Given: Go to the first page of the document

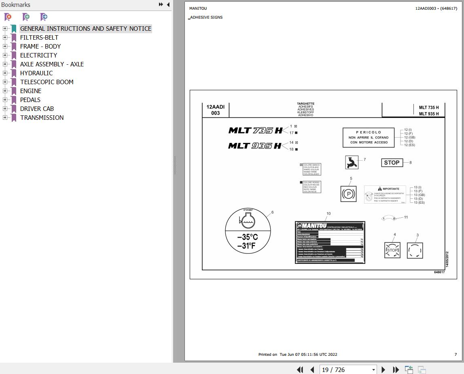Looking at the screenshot, I should [x=300, y=370].
